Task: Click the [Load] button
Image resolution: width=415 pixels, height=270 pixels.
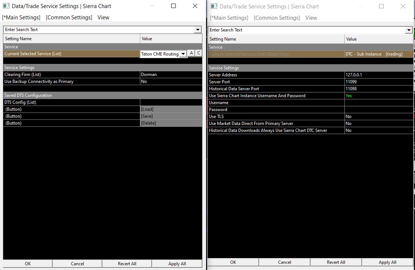Action: (171, 109)
